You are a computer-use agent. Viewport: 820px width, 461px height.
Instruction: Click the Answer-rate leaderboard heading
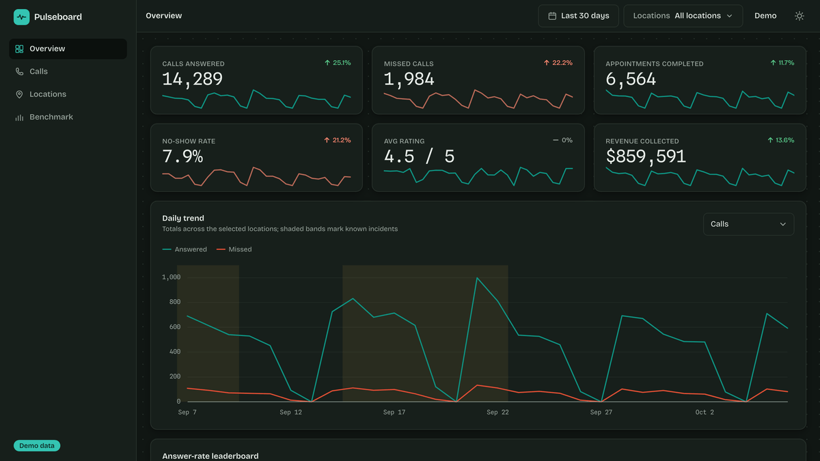tap(210, 456)
